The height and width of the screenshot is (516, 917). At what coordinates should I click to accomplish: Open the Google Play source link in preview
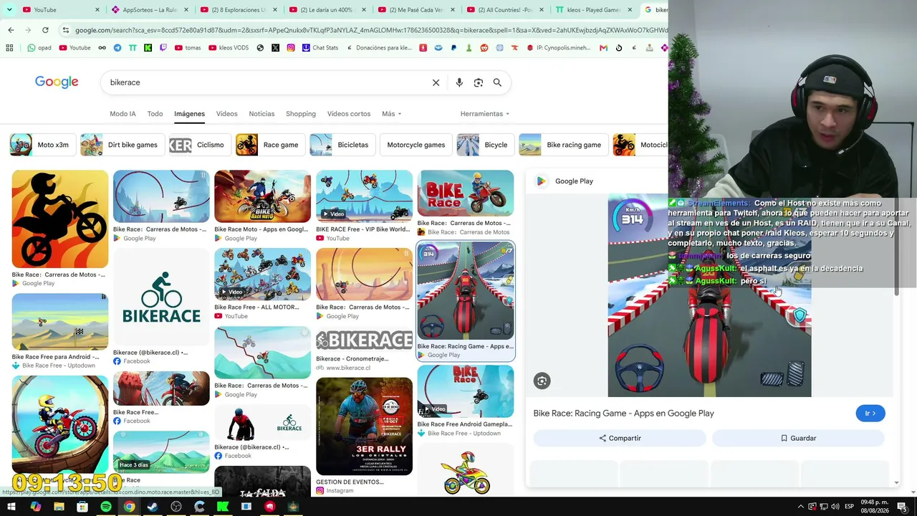pyautogui.click(x=565, y=181)
